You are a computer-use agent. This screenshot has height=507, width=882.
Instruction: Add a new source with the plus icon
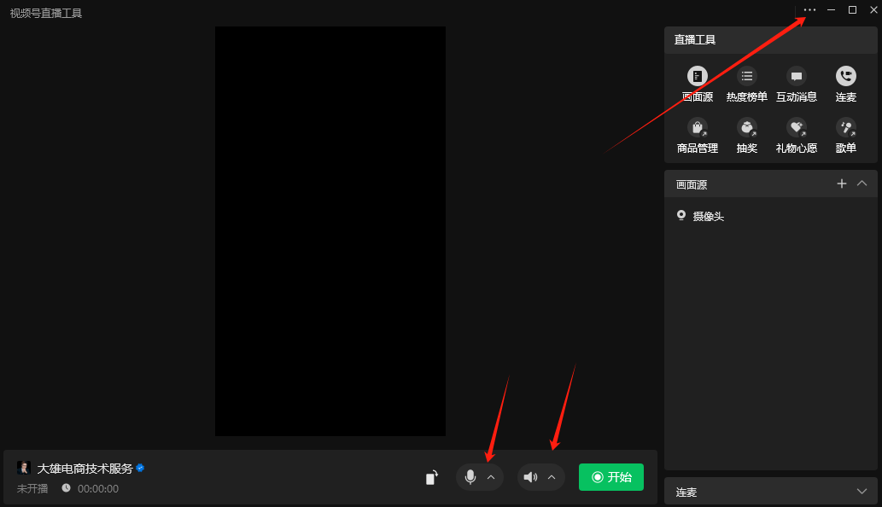tap(841, 184)
